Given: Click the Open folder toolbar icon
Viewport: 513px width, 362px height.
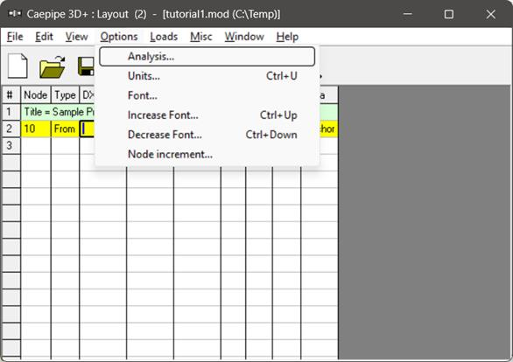Looking at the screenshot, I should [53, 66].
